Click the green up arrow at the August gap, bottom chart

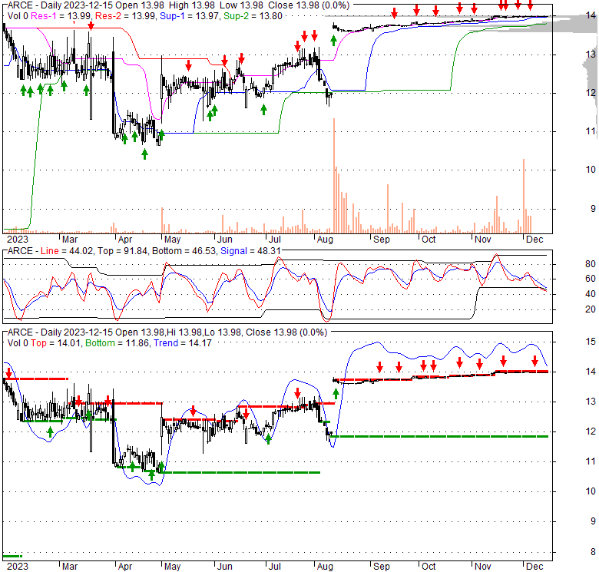point(336,393)
